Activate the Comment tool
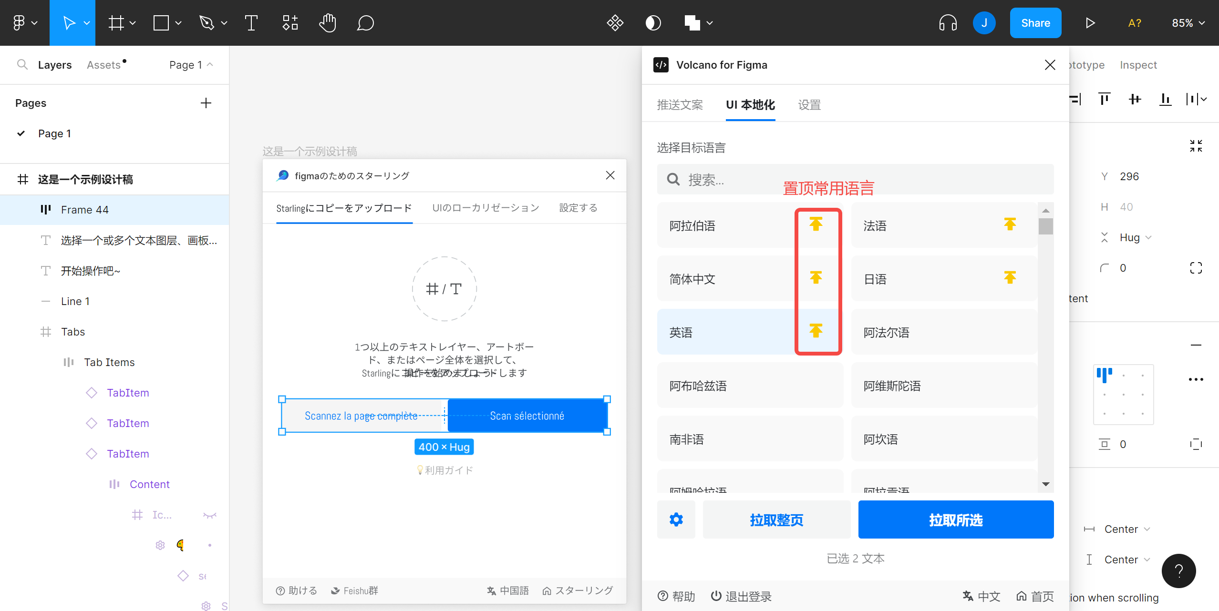The width and height of the screenshot is (1219, 611). [365, 23]
